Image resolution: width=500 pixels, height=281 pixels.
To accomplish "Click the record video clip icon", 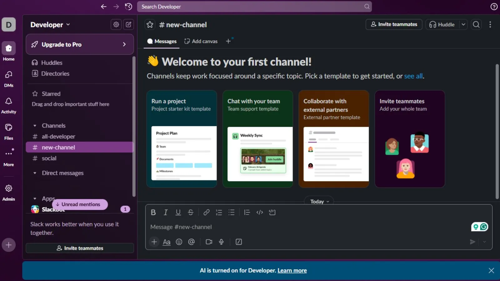I will pos(209,242).
